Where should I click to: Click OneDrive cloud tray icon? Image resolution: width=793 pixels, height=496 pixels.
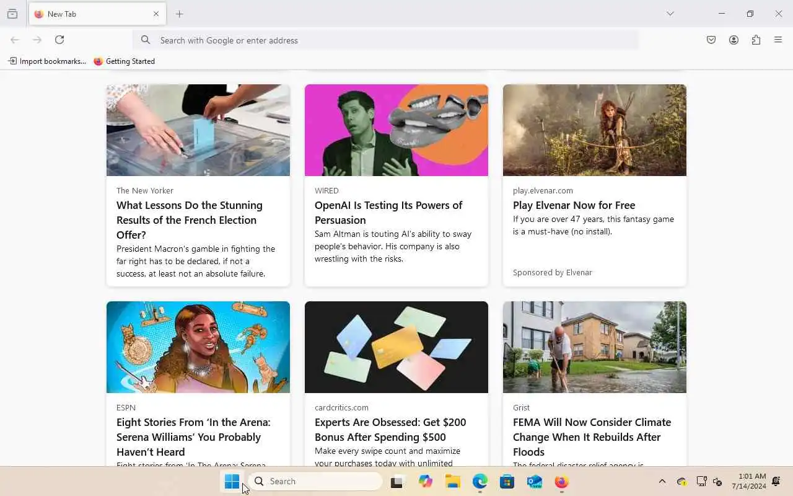[x=681, y=481]
